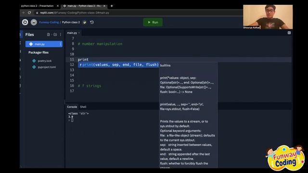The width and height of the screenshot is (308, 173).
Task: Switch to the main.py editor tab
Action: 72,33
